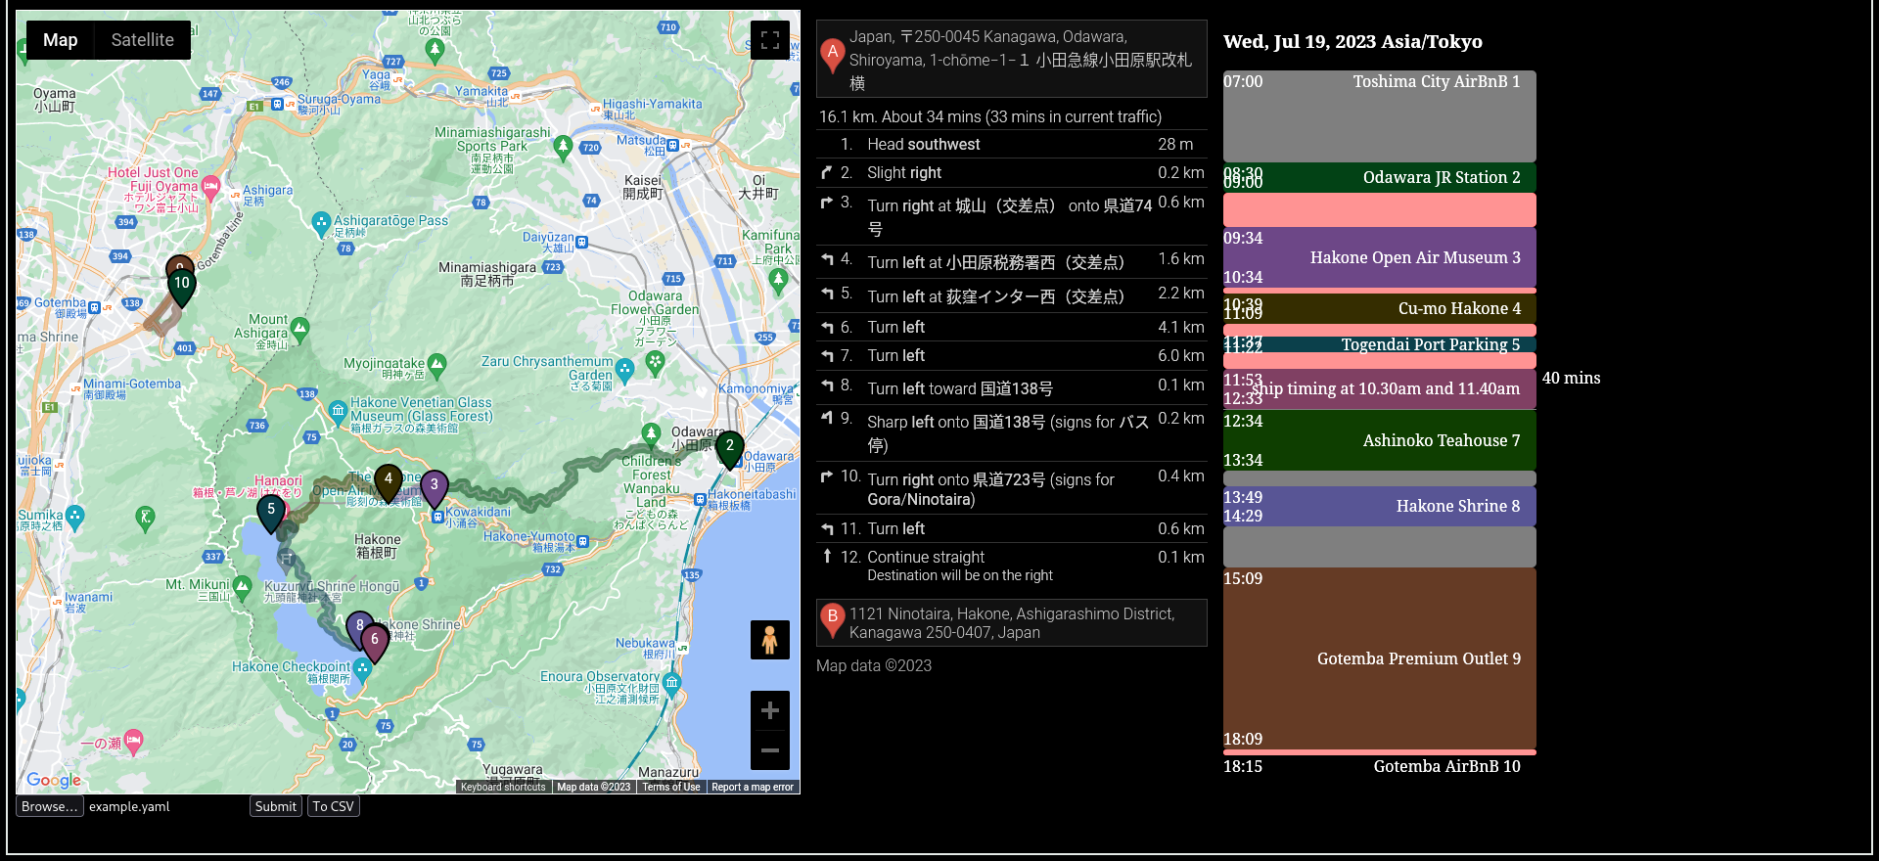The image size is (1879, 861).
Task: Select ship timing schedule block
Action: (1379, 388)
